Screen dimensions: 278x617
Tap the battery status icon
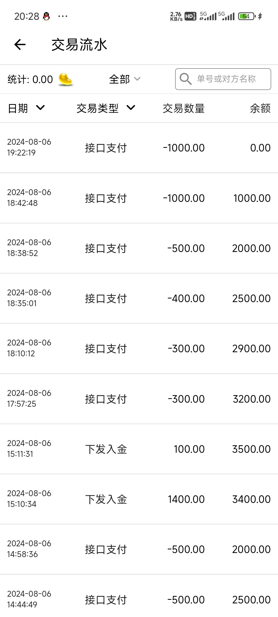tap(247, 16)
